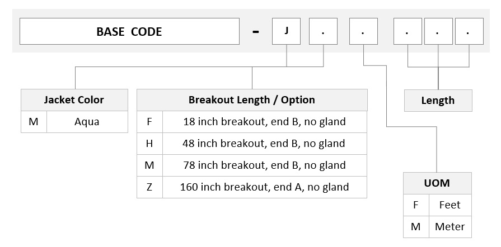Click the F code in breakout table
Screen dimensions: 501x247
(x=149, y=122)
